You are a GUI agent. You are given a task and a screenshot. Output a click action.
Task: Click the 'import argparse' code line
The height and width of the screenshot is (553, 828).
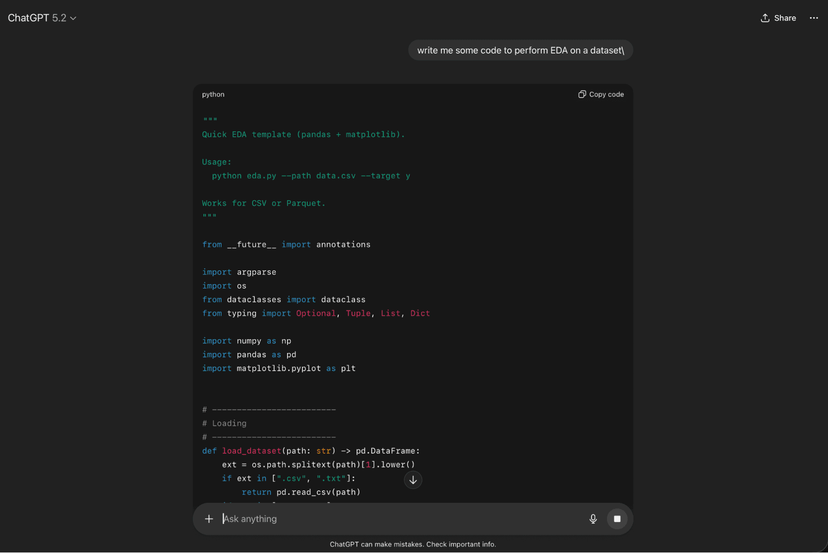(239, 272)
